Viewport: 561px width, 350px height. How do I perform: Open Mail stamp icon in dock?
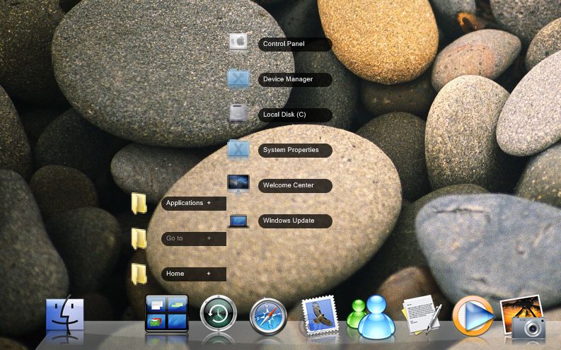point(320,315)
